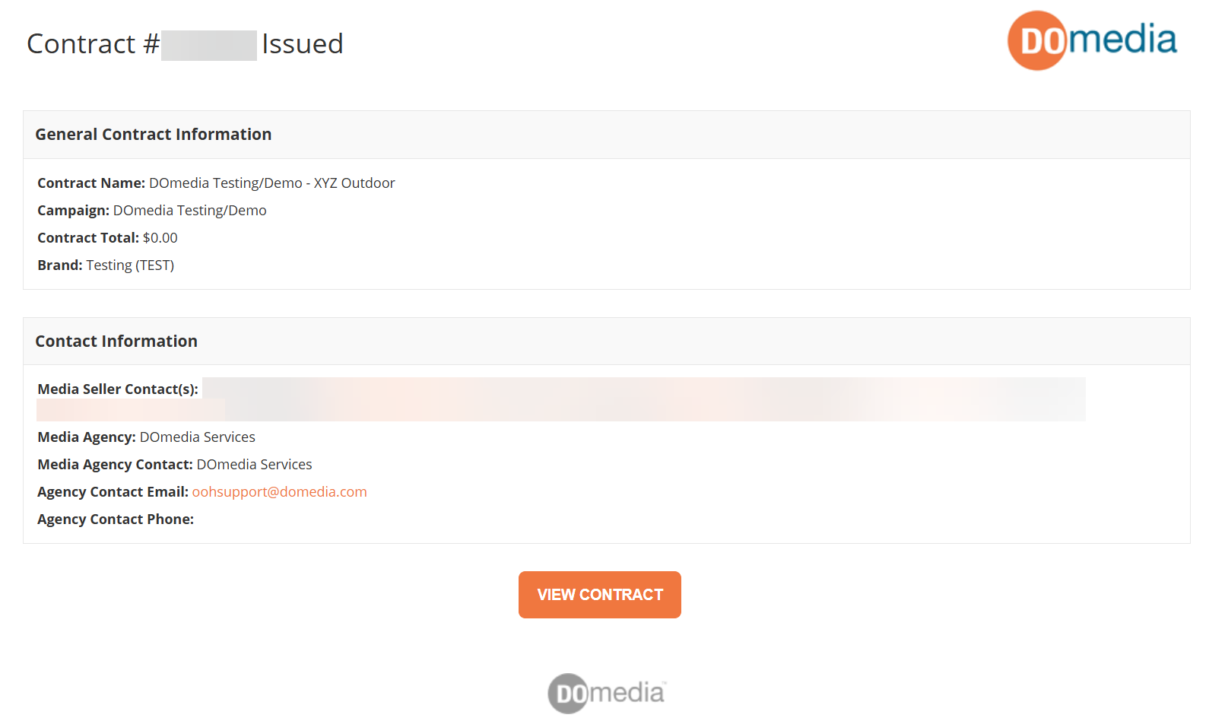Click the Media Seller Contact(s) label
This screenshot has height=718, width=1209.
tap(118, 389)
